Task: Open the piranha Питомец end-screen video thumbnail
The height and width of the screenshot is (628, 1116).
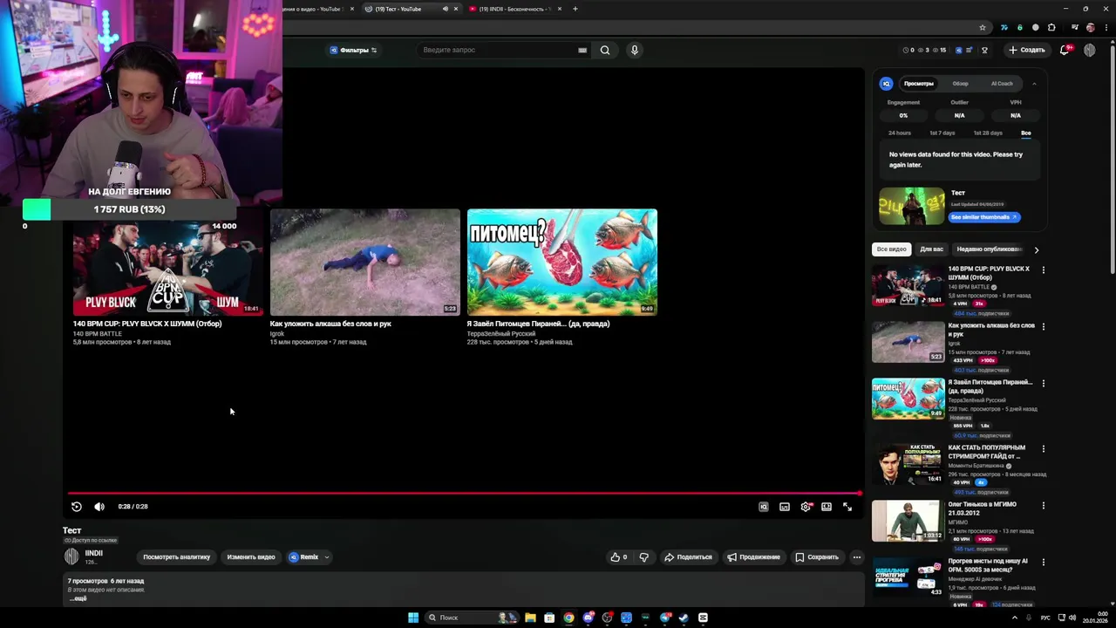Action: (x=562, y=262)
